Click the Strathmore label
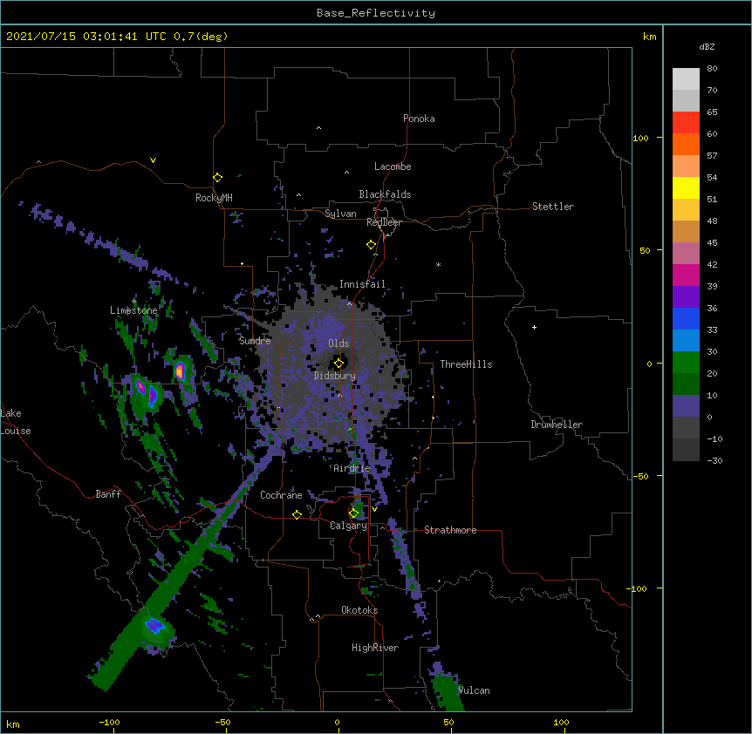The height and width of the screenshot is (734, 752). click(450, 530)
